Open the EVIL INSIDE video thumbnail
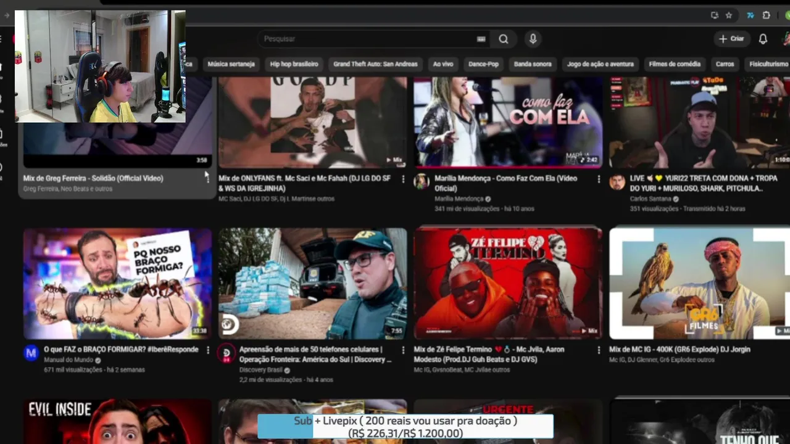This screenshot has width=790, height=444. pyautogui.click(x=117, y=422)
